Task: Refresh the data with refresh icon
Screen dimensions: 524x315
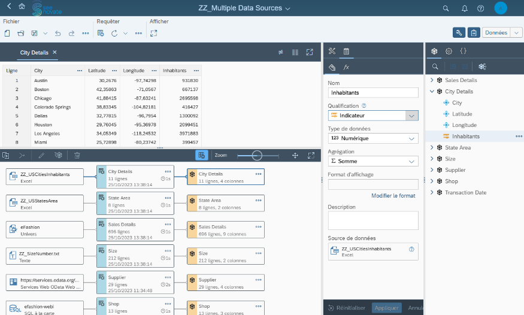Action: [114, 33]
